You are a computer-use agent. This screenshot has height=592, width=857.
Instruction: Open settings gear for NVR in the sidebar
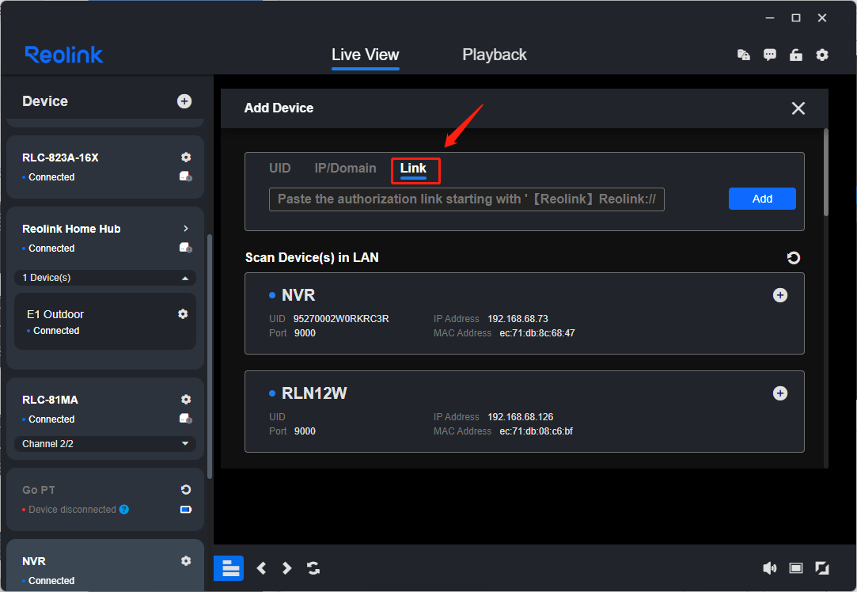[186, 561]
